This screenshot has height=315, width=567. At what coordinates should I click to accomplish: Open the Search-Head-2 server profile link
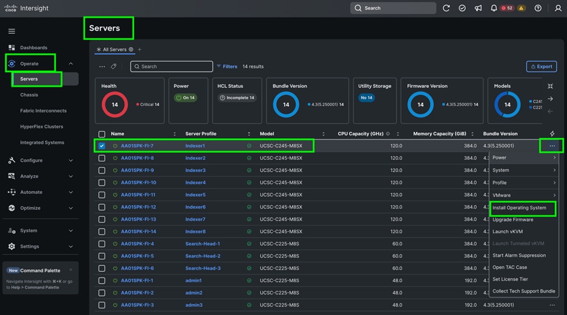(x=203, y=256)
